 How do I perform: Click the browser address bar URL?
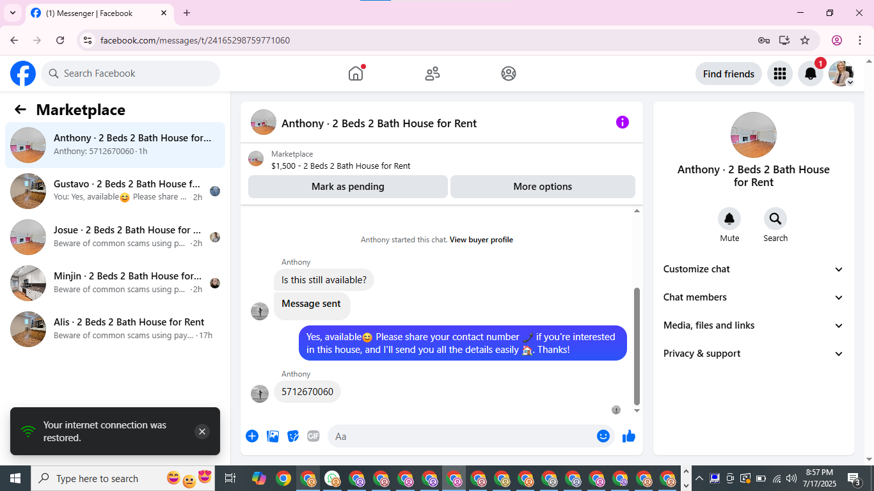click(195, 40)
